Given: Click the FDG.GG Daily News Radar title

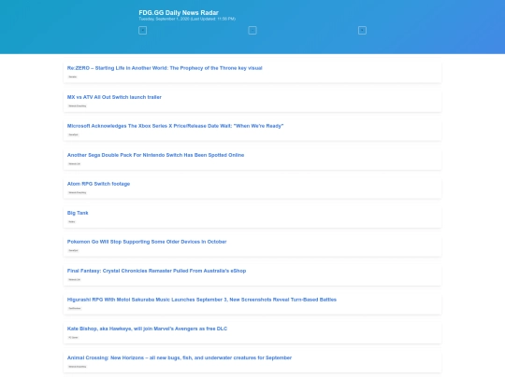Looking at the screenshot, I should (x=179, y=12).
